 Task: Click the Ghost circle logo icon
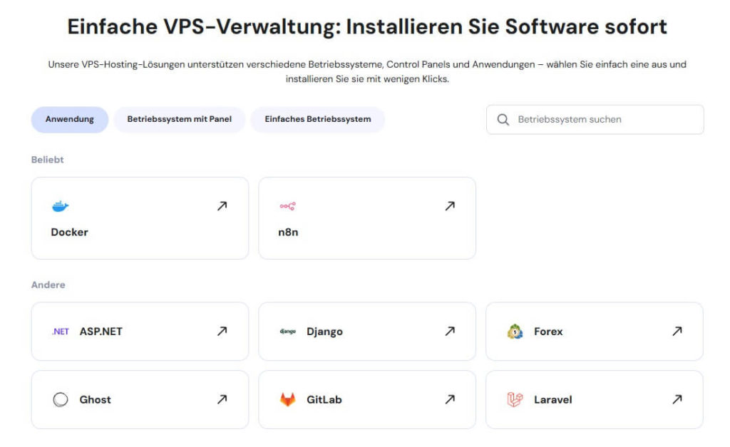tap(61, 400)
